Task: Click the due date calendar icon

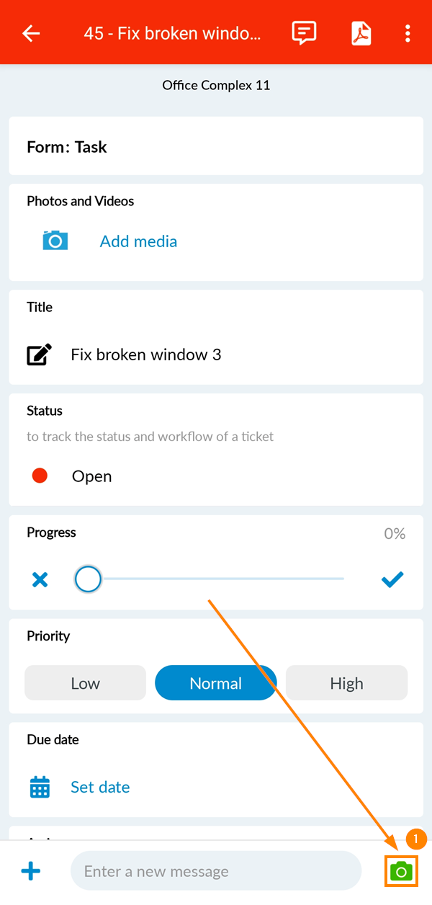Action: (x=40, y=787)
